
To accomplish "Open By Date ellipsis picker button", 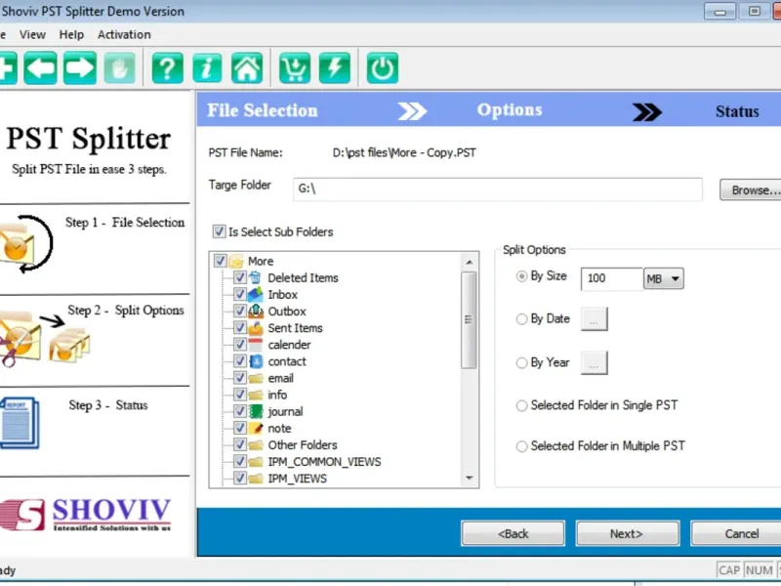I will (595, 319).
